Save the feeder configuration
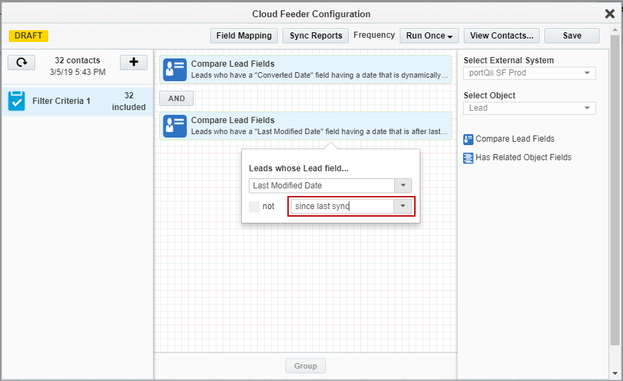 point(571,36)
